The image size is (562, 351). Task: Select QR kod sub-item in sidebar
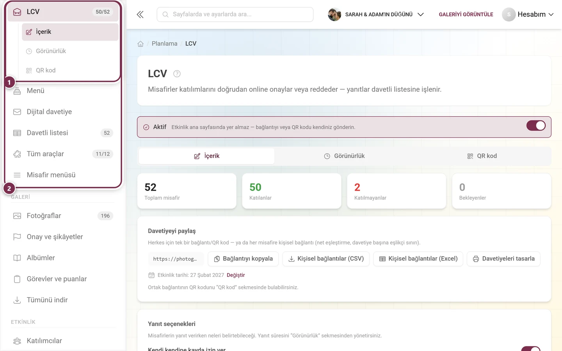70,70
